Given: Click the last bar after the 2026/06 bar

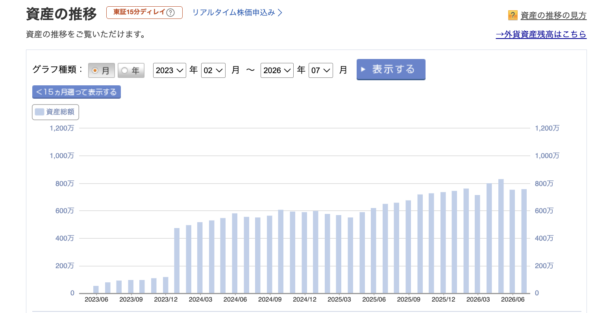Looking at the screenshot, I should [x=524, y=241].
